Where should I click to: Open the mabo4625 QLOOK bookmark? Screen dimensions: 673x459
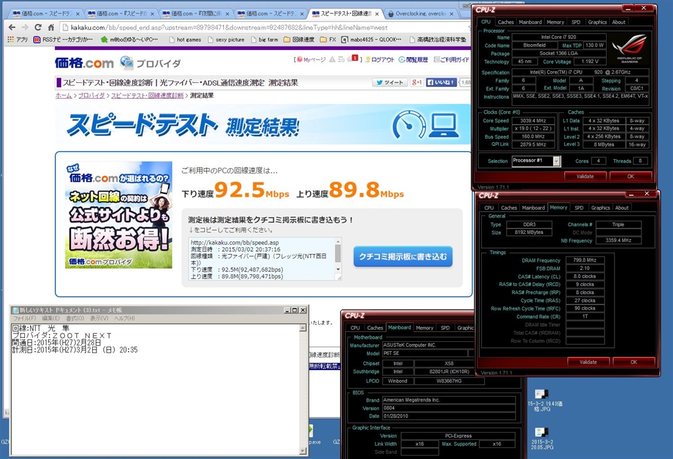pos(372,39)
